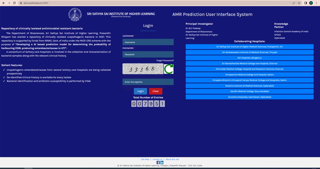The height and width of the screenshot is (169, 320).
Task: Click the SRI SATHYA SAI INSTITUTE OF HIGHER LEARNING header text
Action: pyautogui.click(x=121, y=14)
